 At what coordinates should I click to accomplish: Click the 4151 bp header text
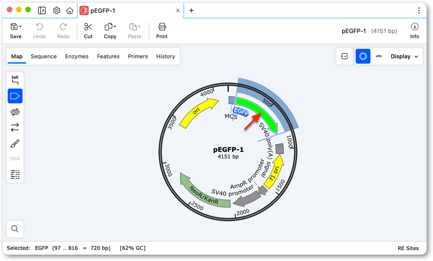coord(384,31)
